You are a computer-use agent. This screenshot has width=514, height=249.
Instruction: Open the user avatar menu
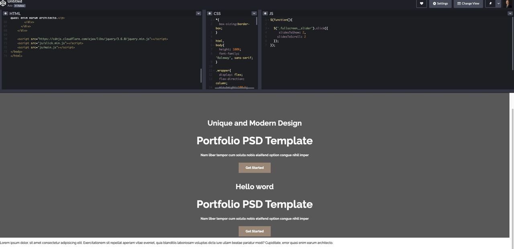pyautogui.click(x=508, y=4)
